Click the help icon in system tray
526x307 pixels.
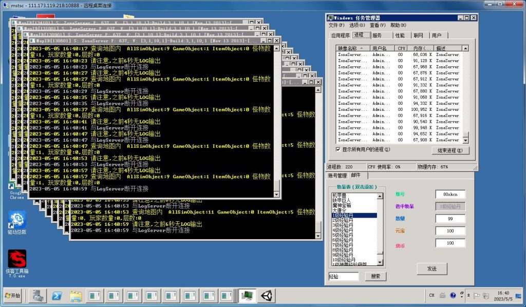pos(453,296)
